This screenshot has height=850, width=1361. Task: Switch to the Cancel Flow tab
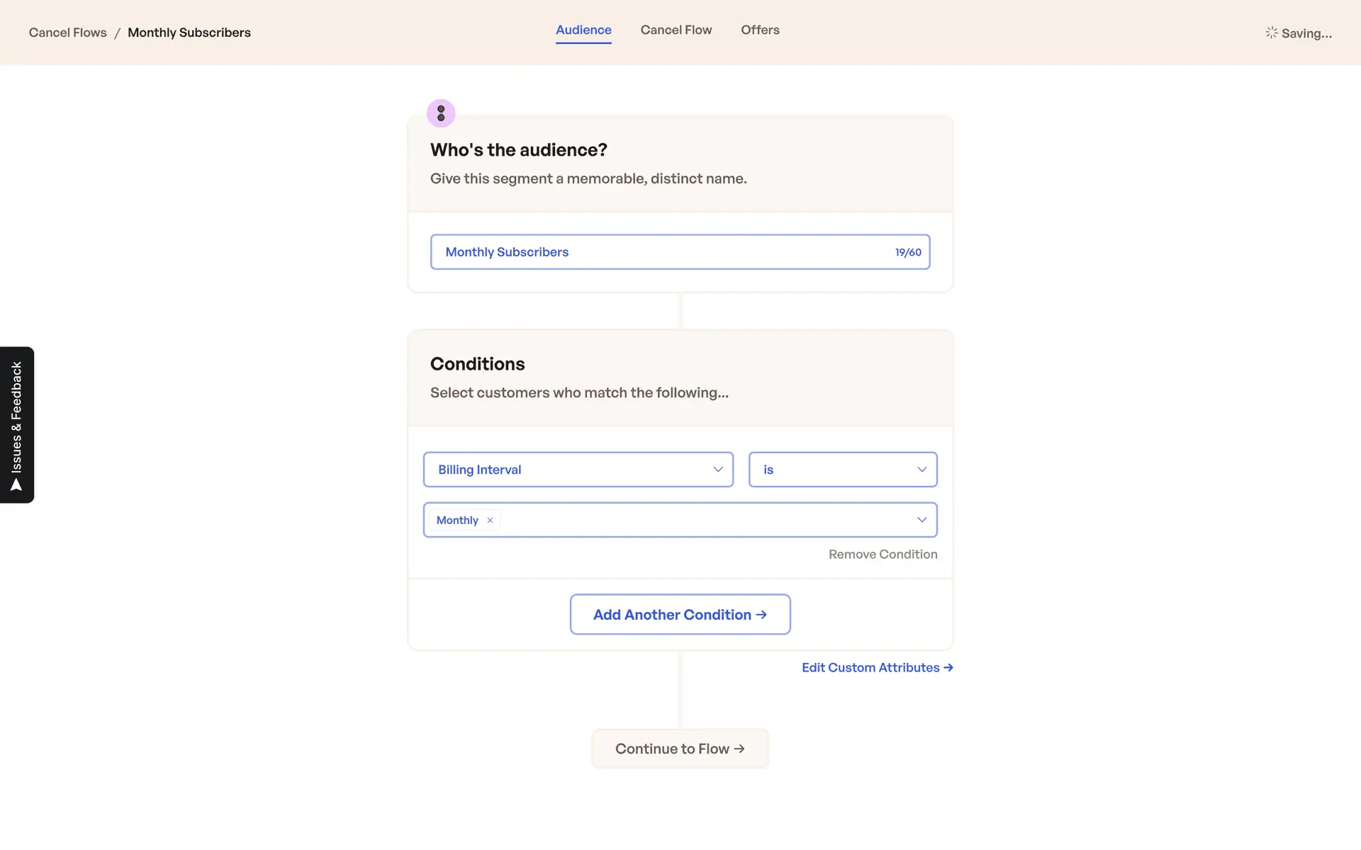coord(676,30)
